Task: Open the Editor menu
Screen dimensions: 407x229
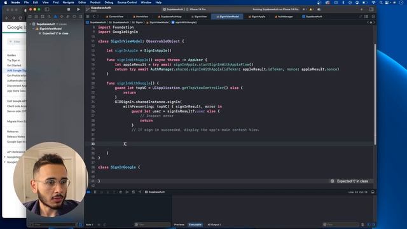Action: tap(82, 3)
